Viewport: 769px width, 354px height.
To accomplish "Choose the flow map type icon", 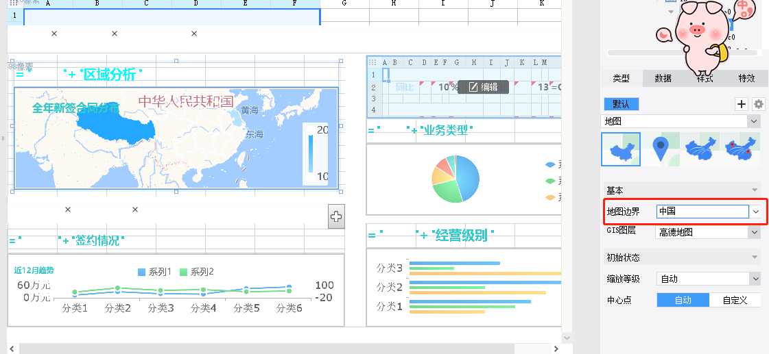I will [702, 149].
